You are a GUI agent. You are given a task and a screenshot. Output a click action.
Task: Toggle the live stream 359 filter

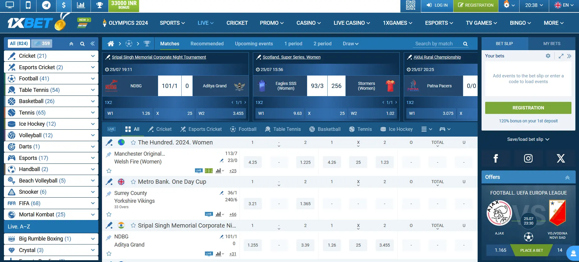42,44
